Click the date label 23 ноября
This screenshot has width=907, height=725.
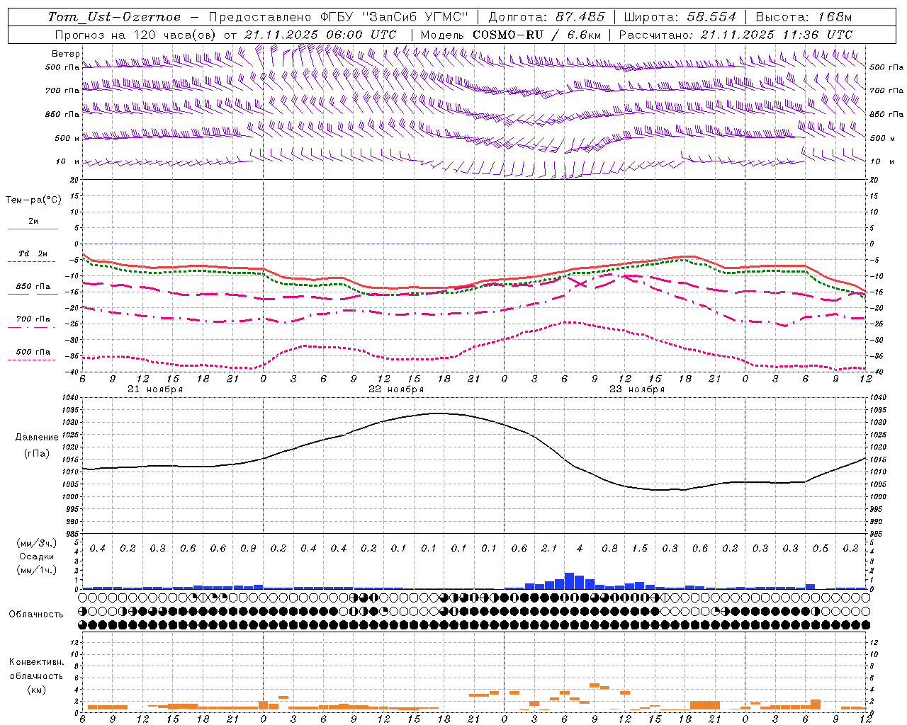point(637,389)
